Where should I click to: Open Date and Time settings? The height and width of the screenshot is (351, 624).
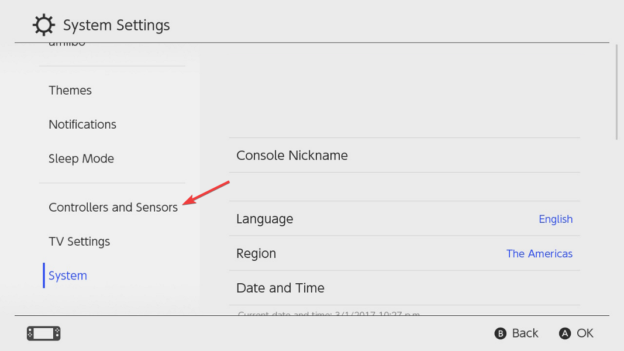[280, 288]
